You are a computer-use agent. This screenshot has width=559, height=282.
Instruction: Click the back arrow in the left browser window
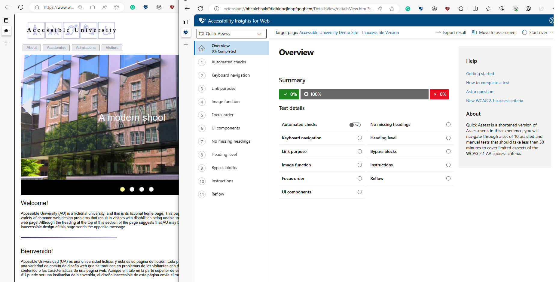tap(8, 7)
